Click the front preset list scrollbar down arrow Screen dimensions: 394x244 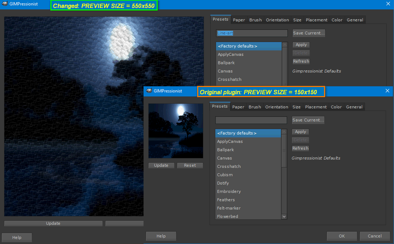[x=284, y=216]
